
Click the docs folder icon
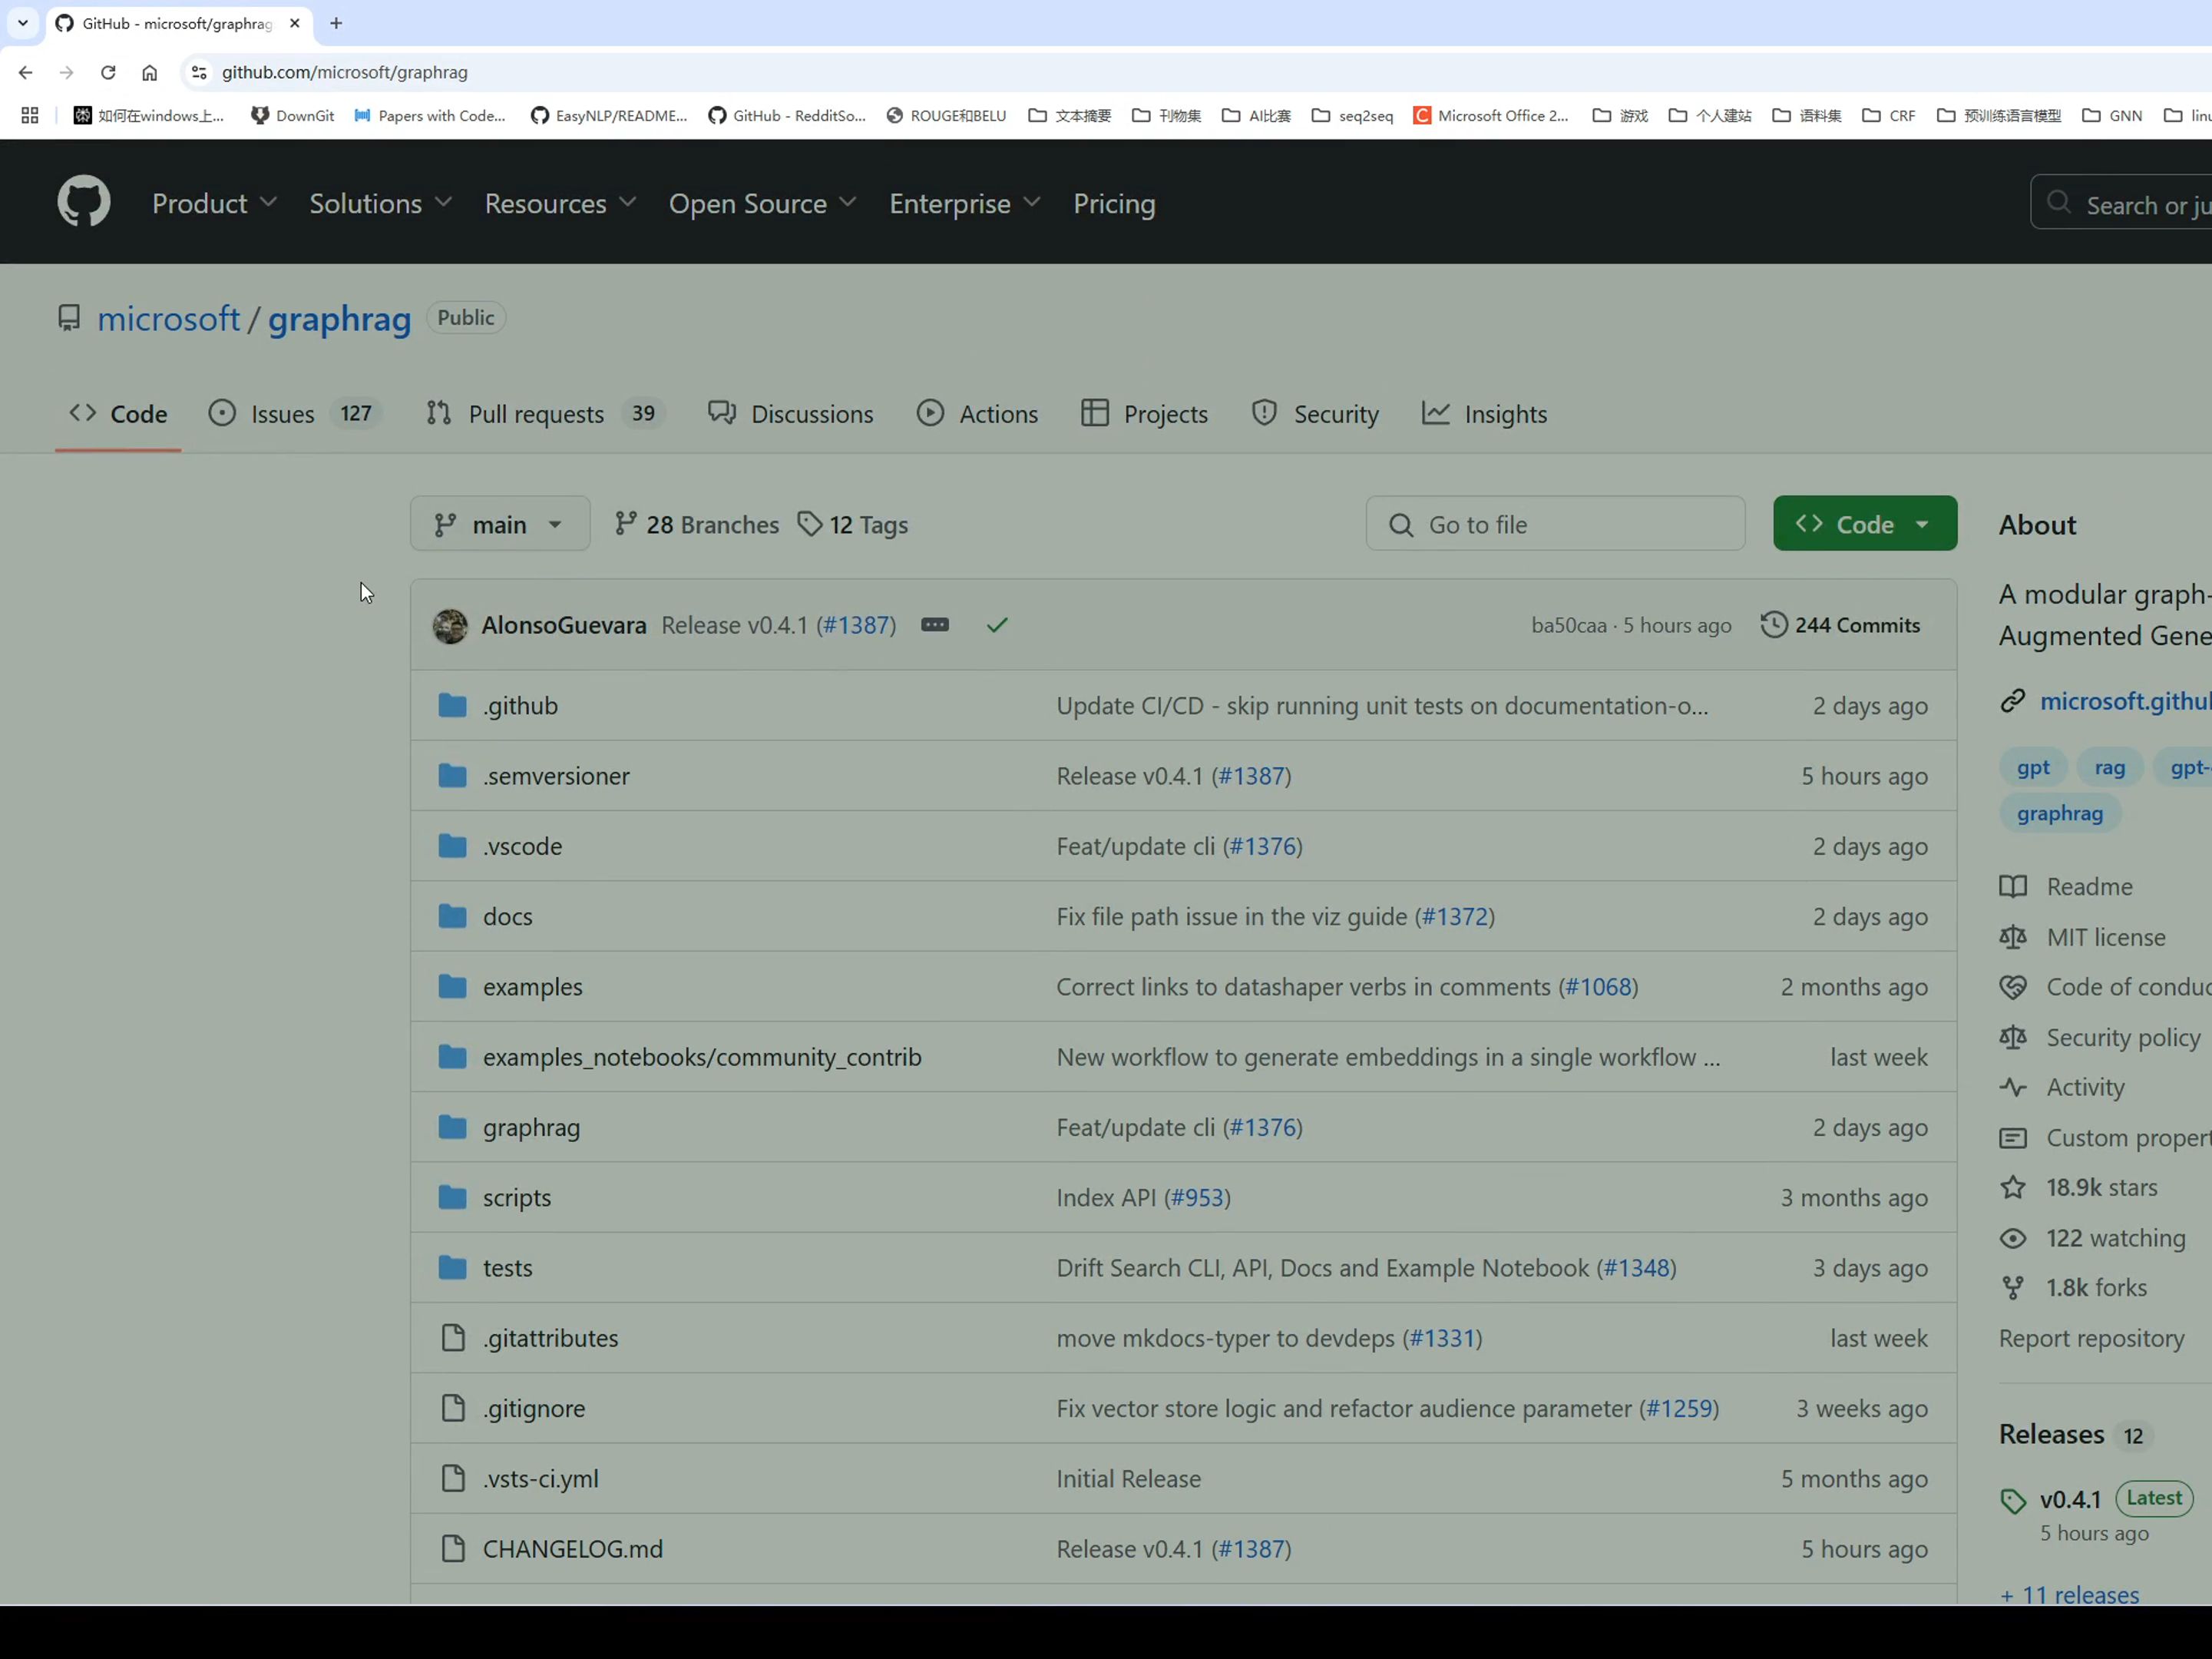click(453, 916)
